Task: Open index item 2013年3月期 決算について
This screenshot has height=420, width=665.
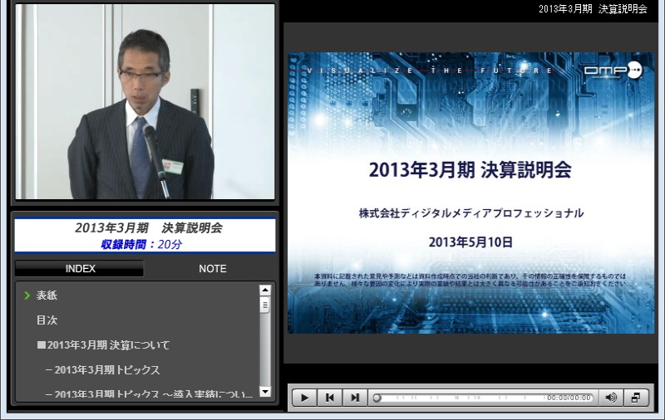Action: click(x=103, y=345)
